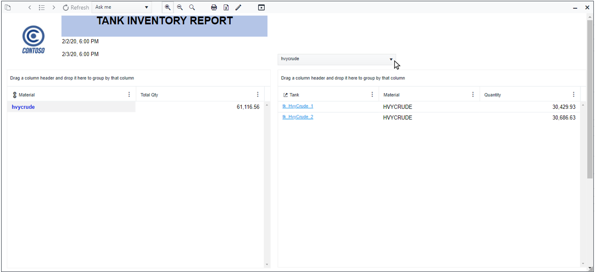
Task: Open the tk_HvyCrude_1 tank link
Action: point(298,106)
